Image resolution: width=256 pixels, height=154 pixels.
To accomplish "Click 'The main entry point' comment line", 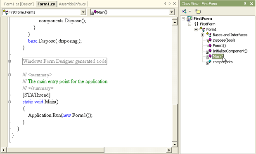I will tap(66, 81).
